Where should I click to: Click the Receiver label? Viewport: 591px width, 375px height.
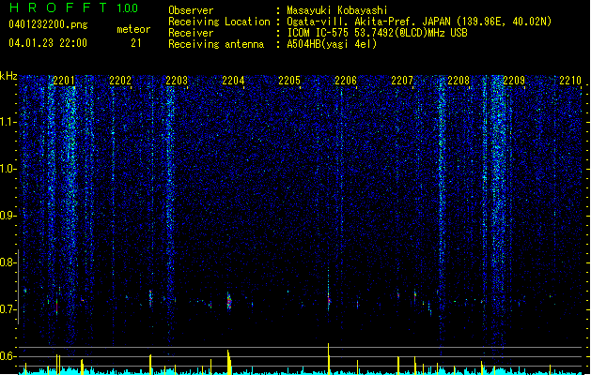[x=191, y=33]
